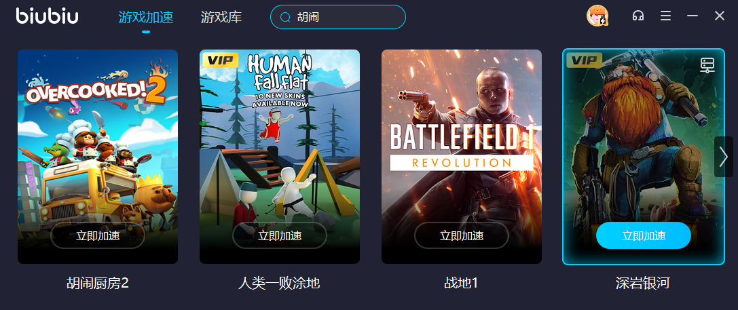Minimize the biubiu window

tap(692, 16)
